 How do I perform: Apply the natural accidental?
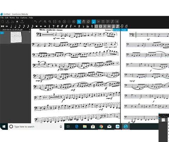tap(92, 26)
